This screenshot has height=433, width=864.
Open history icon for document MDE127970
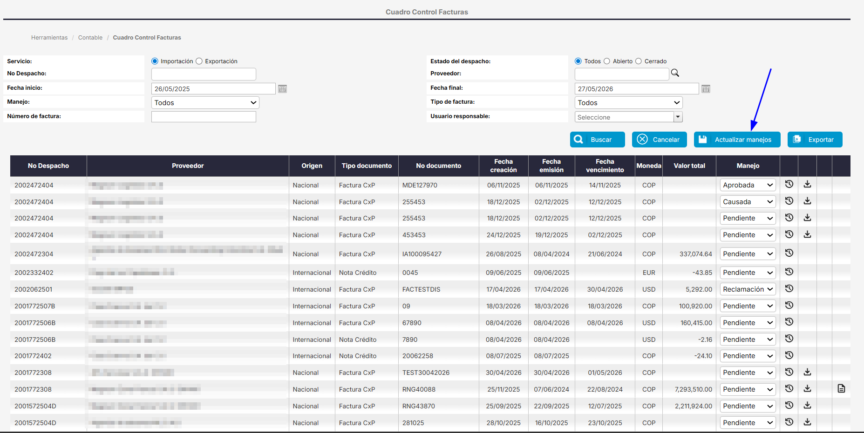click(789, 184)
